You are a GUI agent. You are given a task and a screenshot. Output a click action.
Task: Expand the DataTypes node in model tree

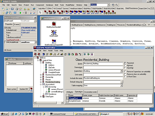click(41, 97)
